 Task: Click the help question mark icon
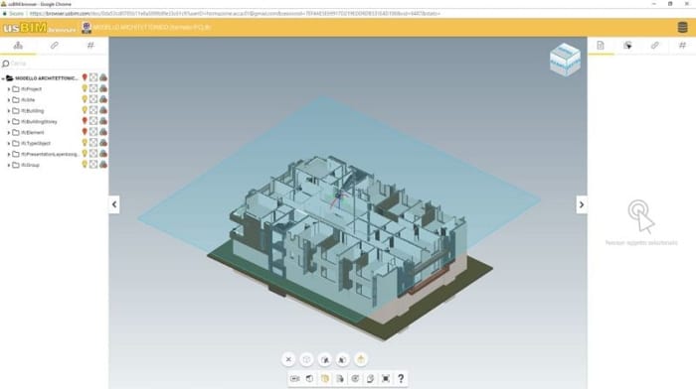pyautogui.click(x=401, y=378)
